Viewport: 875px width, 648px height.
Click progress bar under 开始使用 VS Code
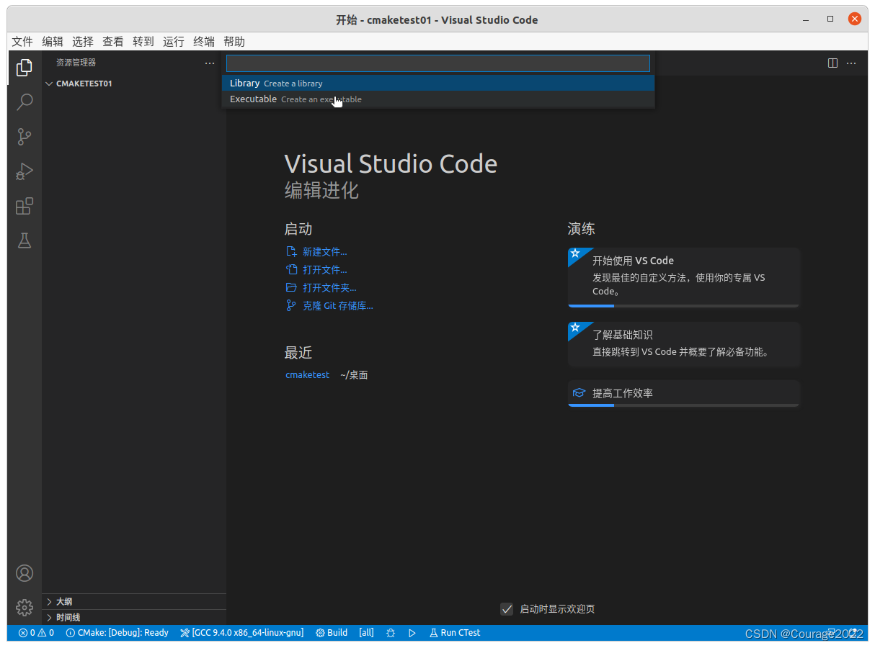[683, 306]
